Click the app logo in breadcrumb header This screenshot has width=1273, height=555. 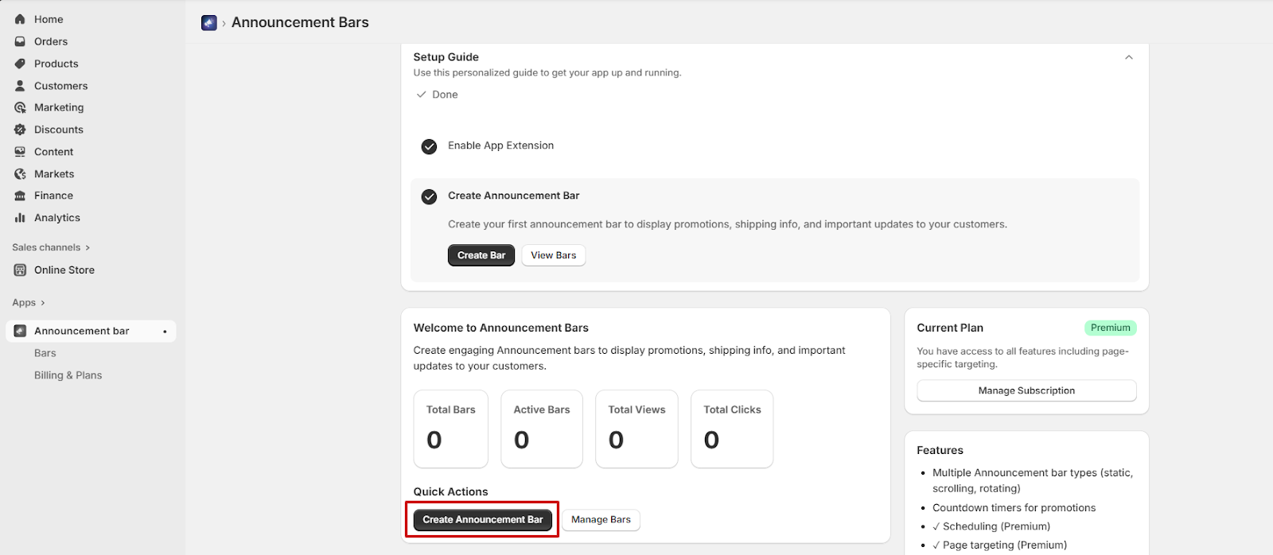coord(209,23)
